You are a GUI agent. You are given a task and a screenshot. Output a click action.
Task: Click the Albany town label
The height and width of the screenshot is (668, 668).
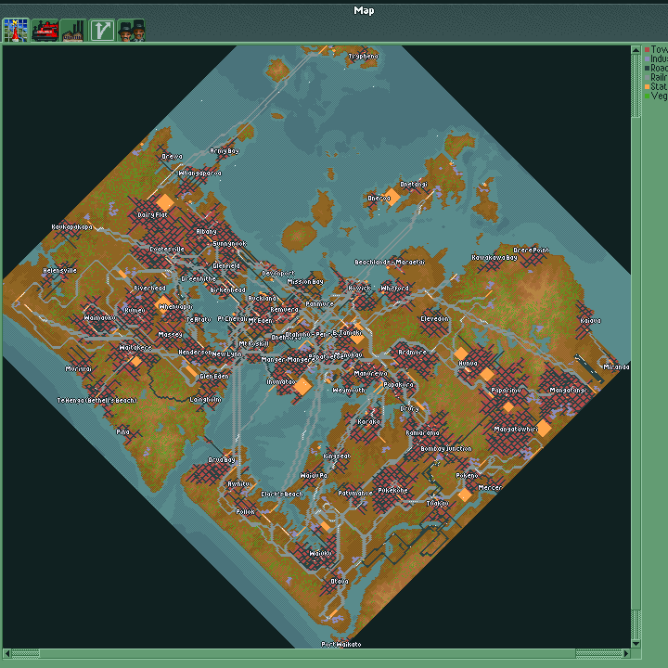pos(206,231)
